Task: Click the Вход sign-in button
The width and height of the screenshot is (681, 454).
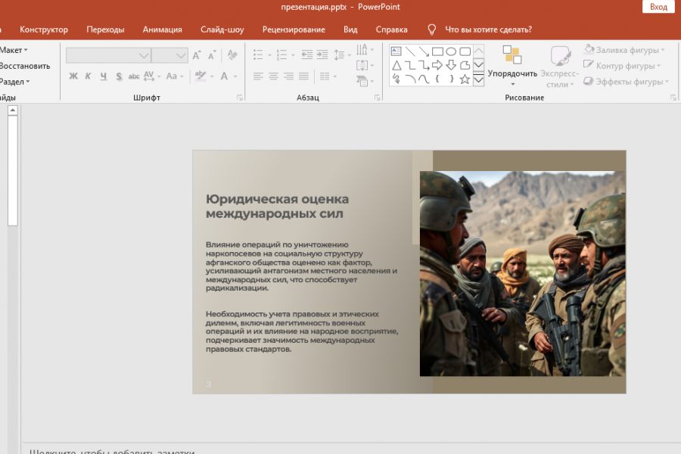Action: 658,7
